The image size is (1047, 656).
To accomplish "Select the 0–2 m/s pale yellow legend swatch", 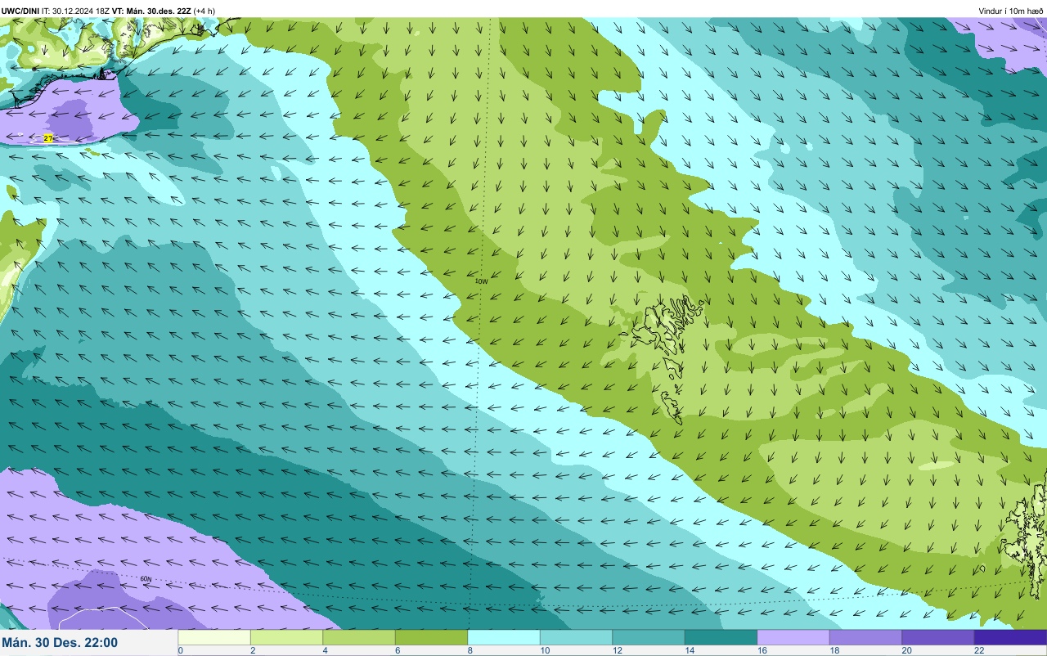I will point(214,637).
